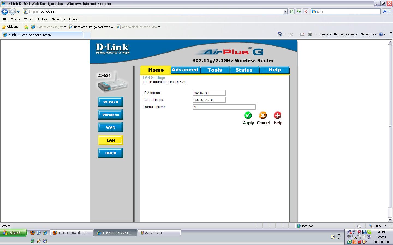393x245 pixels.
Task: Open the Strona page menu dropdown
Action: coord(325,34)
